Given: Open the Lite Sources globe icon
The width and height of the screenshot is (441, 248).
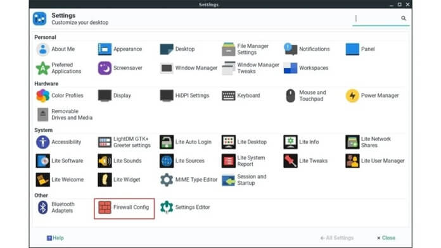Looking at the screenshot, I should pyautogui.click(x=167, y=161).
